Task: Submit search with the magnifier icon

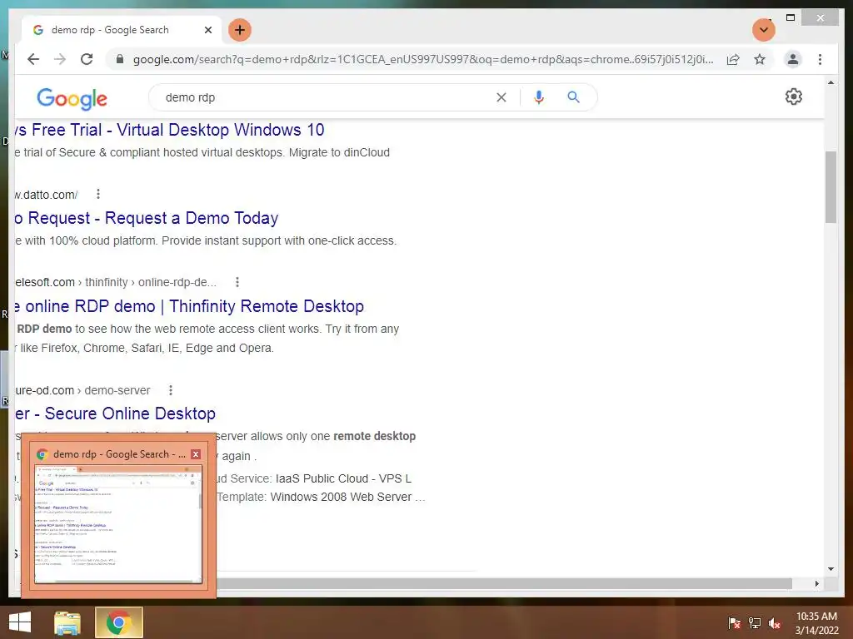Action: [573, 97]
